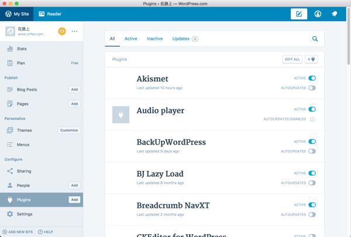This screenshot has width=351, height=237.
Task: Toggle Breadcrumb NavXT active switch
Action: pos(312,205)
